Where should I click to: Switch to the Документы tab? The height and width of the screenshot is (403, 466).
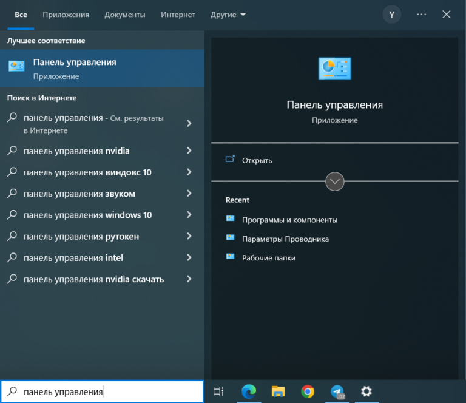coord(124,15)
